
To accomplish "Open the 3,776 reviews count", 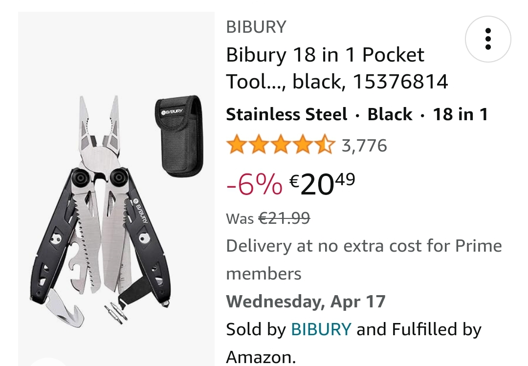I will [x=364, y=146].
